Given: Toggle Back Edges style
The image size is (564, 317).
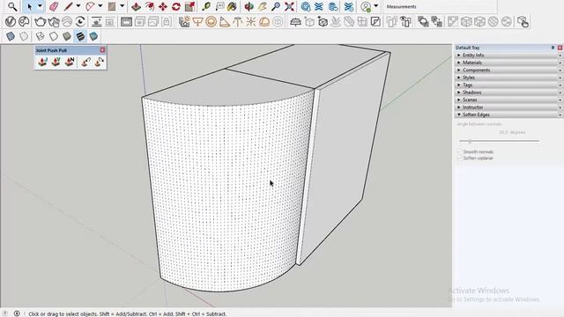Looking at the screenshot, I should tap(24, 36).
